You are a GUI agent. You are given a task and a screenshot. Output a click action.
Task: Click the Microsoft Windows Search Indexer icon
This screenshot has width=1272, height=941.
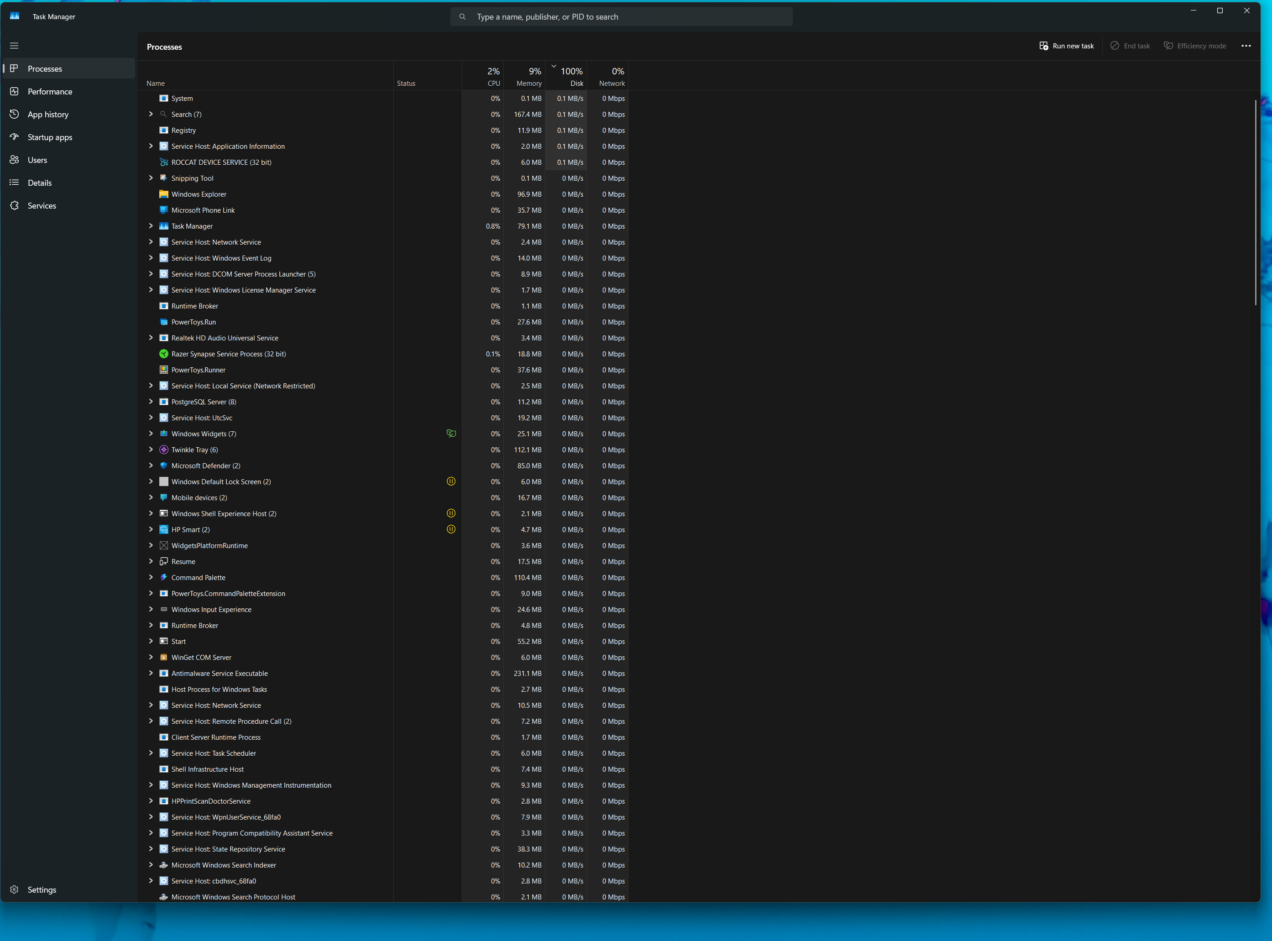pyautogui.click(x=163, y=865)
